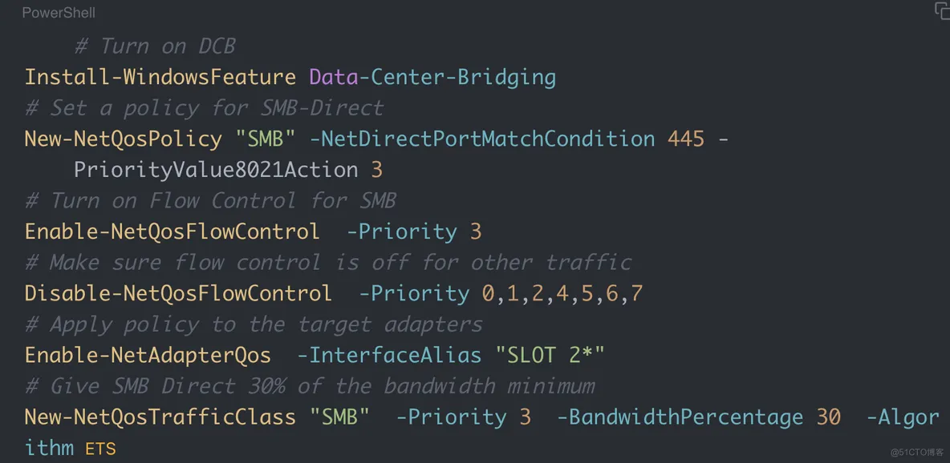Click the "SLOT 2*" string value
Viewport: 950px width, 463px height.
(x=550, y=355)
